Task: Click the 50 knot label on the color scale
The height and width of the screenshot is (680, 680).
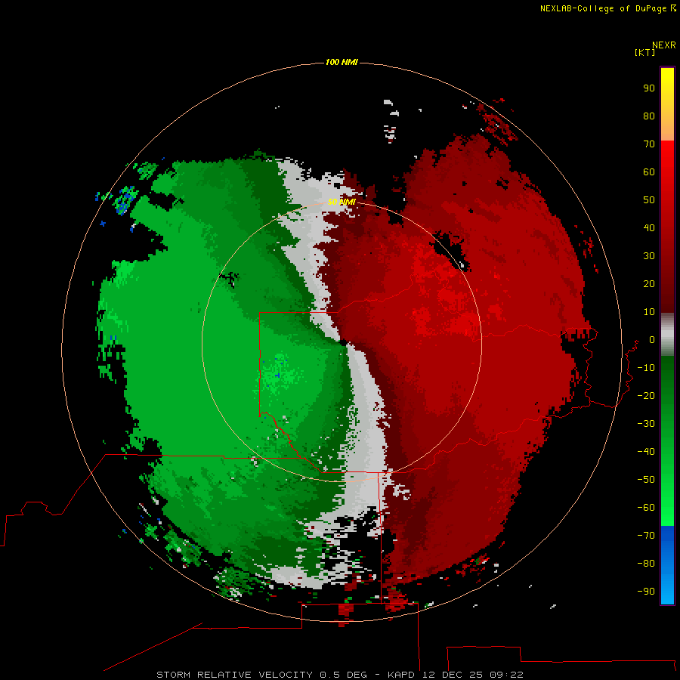Action: coord(649,200)
